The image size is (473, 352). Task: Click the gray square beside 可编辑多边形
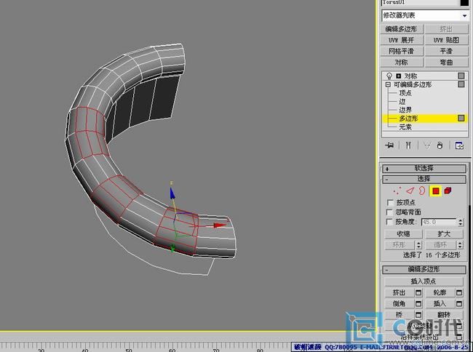point(461,84)
